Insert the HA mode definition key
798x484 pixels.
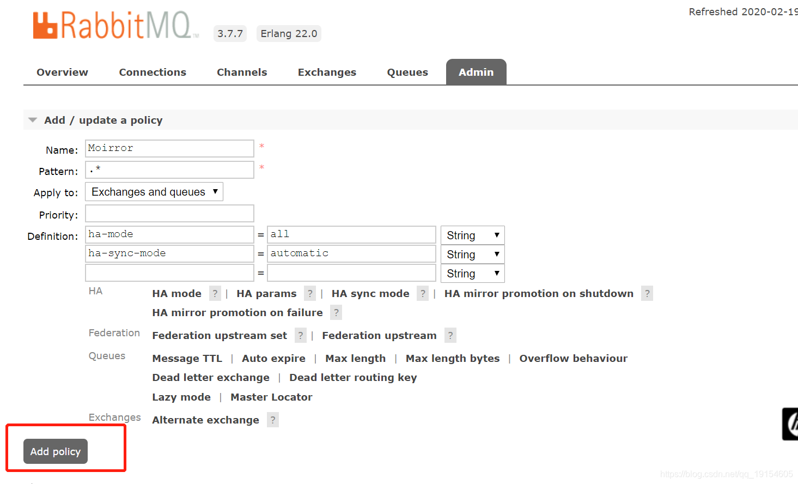point(176,294)
